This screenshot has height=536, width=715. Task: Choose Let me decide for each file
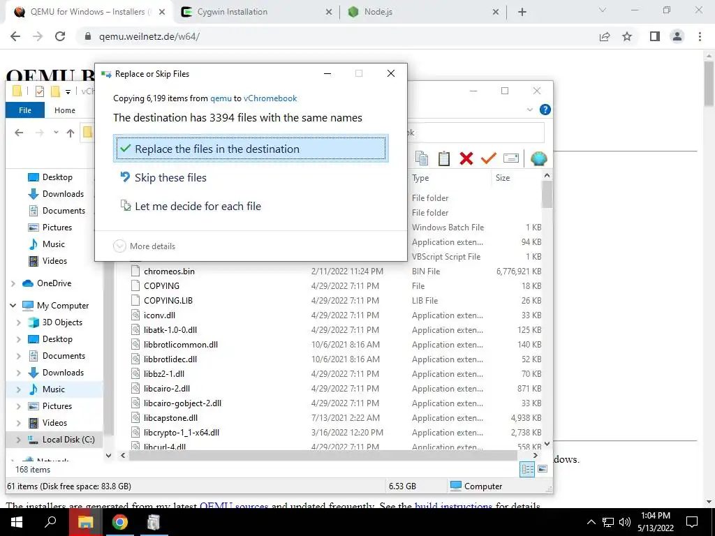pos(251,206)
